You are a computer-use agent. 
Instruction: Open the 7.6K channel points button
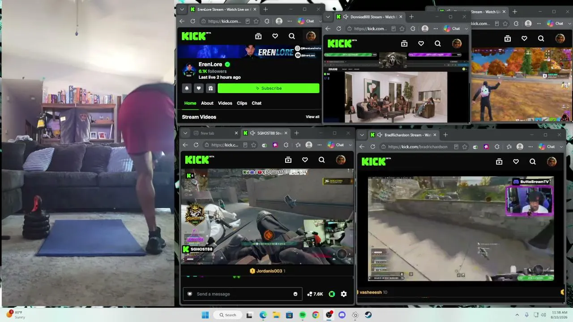point(315,294)
